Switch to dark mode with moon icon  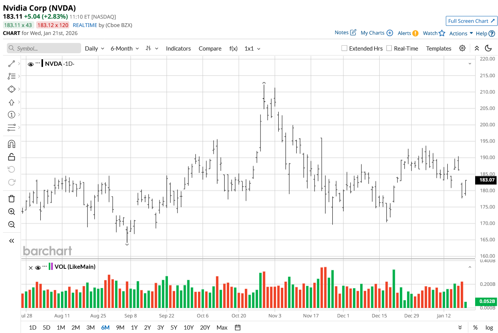[488, 48]
